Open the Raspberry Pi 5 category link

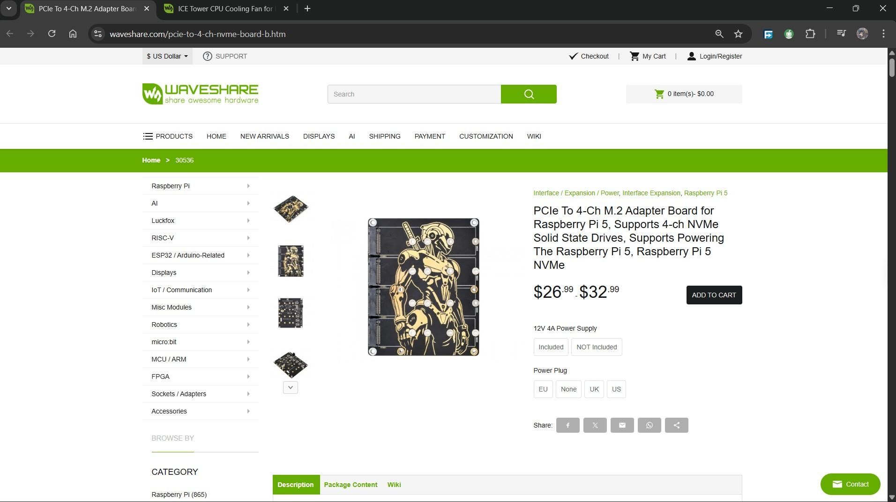pos(706,193)
